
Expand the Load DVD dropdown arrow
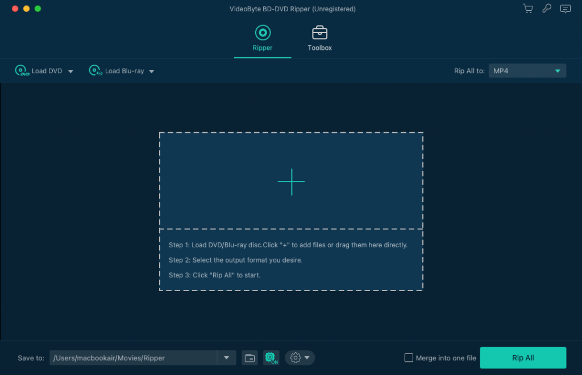click(x=70, y=71)
